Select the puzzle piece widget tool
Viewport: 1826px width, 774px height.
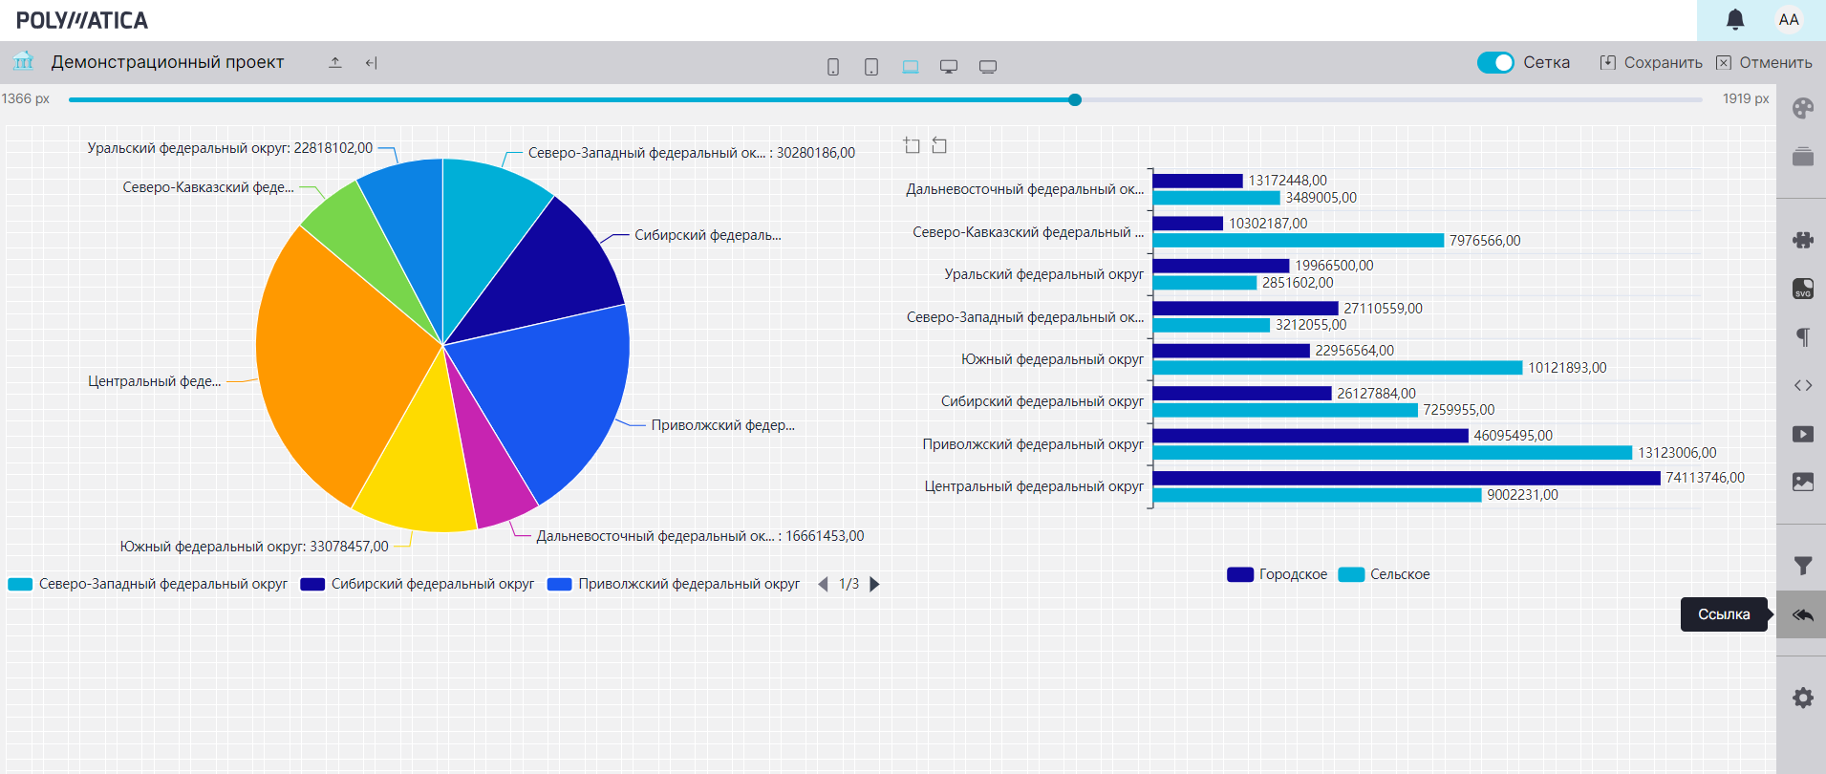[1802, 240]
